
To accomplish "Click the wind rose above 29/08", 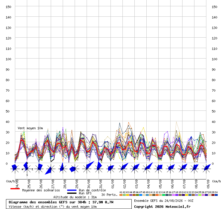I will click(x=75, y=169).
